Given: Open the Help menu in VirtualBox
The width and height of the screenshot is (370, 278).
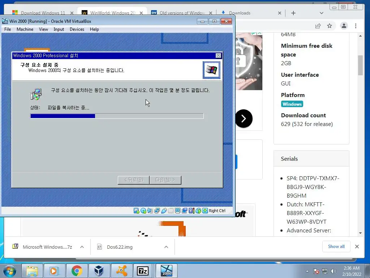Looking at the screenshot, I should pyautogui.click(x=94, y=29).
